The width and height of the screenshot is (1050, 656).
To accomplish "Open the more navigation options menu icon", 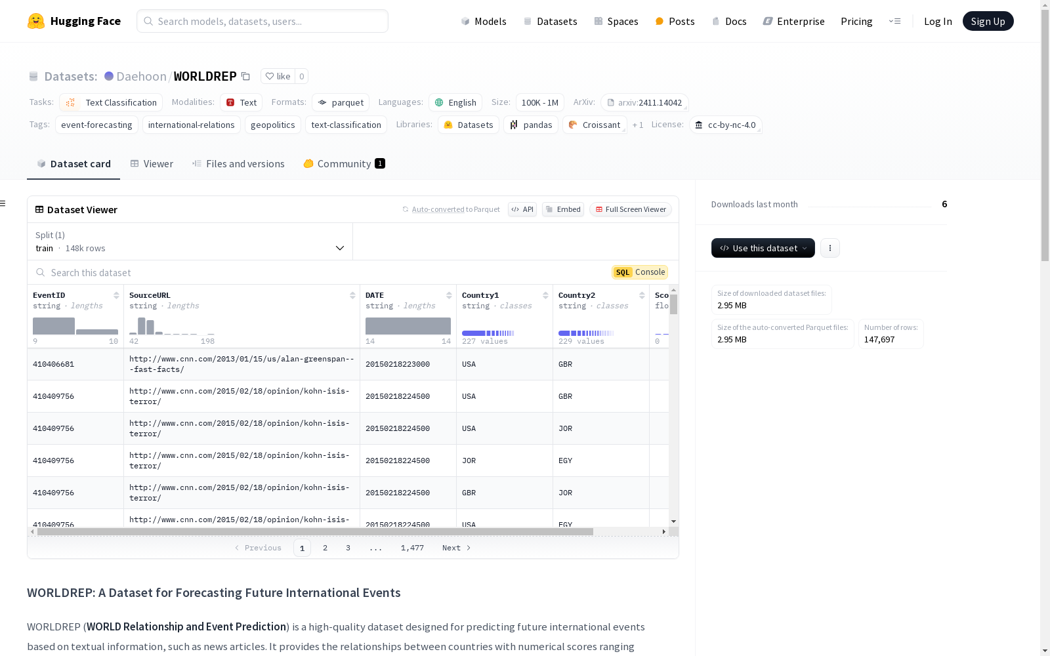I will coord(894,21).
